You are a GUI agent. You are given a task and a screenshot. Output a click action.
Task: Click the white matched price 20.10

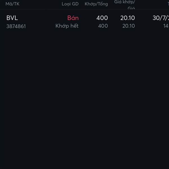[128, 18]
